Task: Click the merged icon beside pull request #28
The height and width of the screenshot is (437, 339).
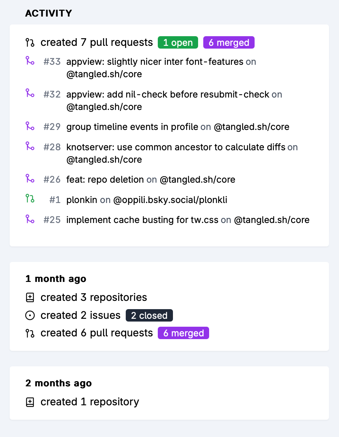Action: tap(30, 146)
